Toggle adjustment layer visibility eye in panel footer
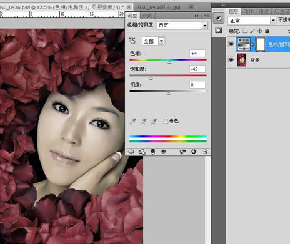Image resolution: width=290 pixels, height=244 pixels. [x=164, y=152]
